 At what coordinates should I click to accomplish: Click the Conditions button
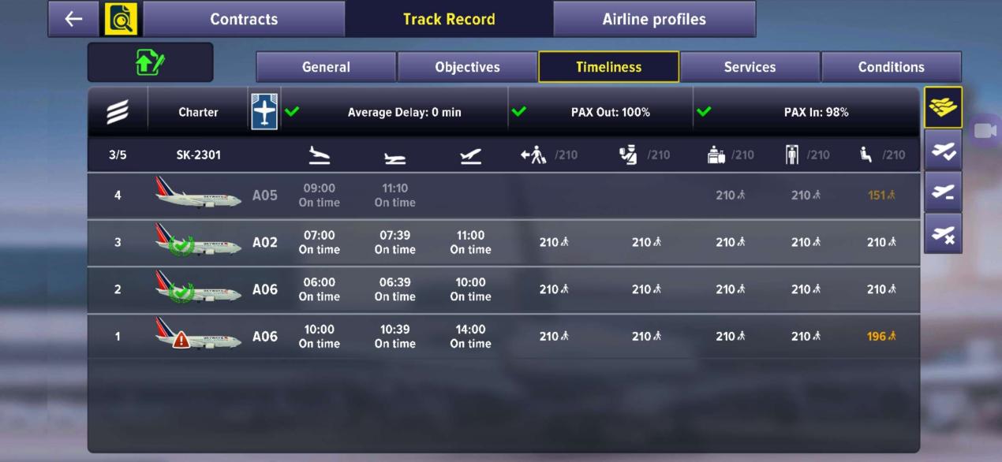pyautogui.click(x=891, y=67)
